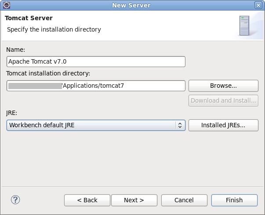Screen dimensions: 265x215
Task: Click the 'Tomcat Server' heading text
Action: pyautogui.click(x=29, y=18)
